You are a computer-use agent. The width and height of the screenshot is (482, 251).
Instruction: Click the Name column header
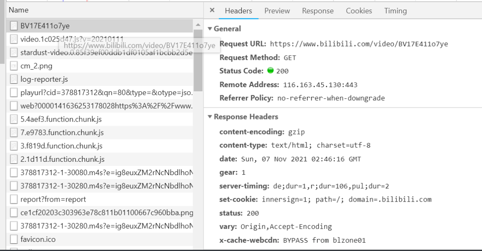104,10
